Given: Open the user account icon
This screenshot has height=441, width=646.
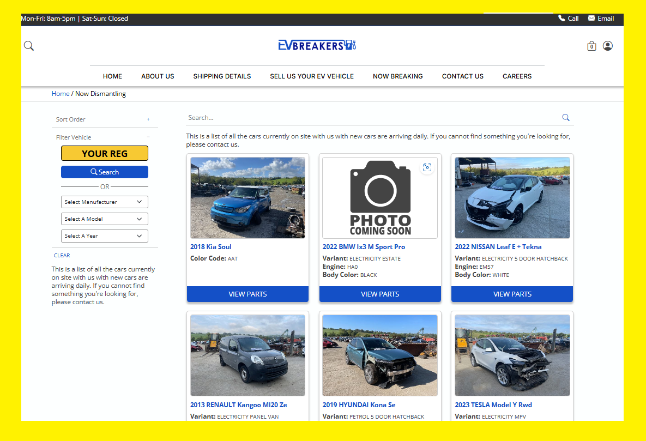Looking at the screenshot, I should point(608,46).
